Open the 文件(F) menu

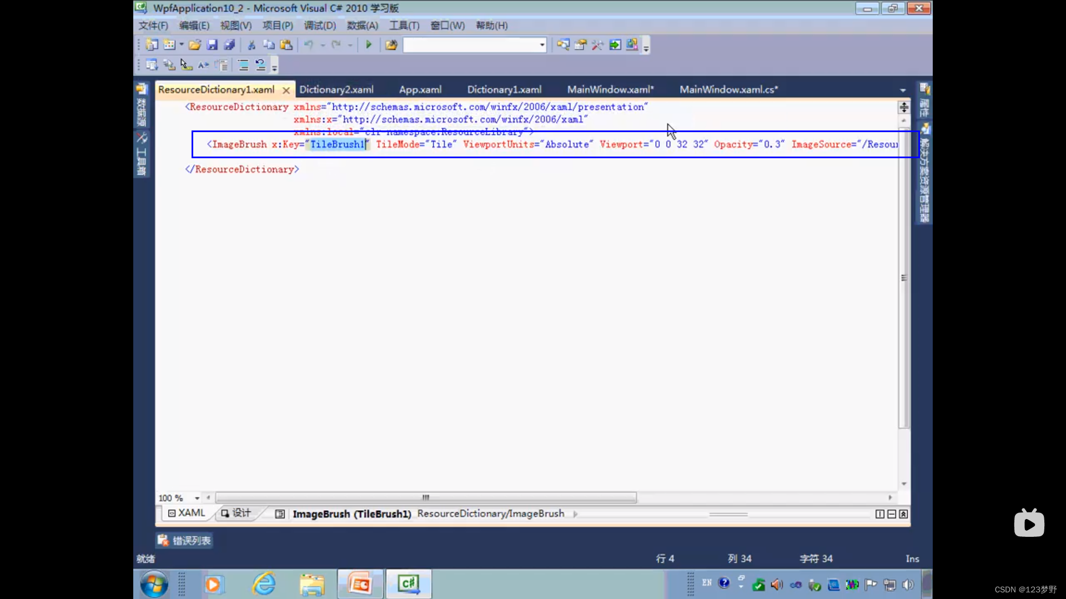tap(153, 26)
